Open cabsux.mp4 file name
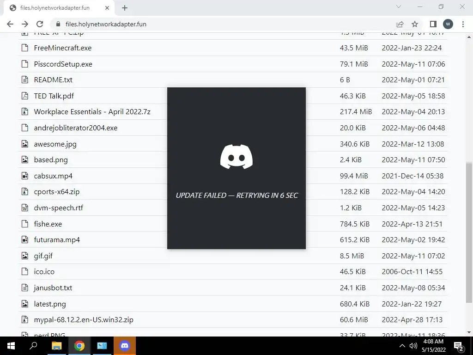 (53, 176)
